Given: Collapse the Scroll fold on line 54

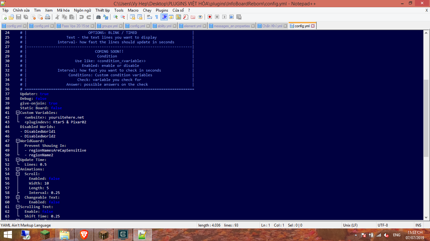Looking at the screenshot, I should (x=18, y=174).
